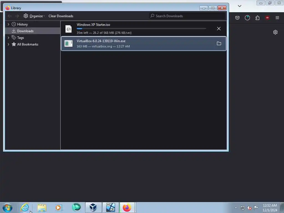
Task: Expand the All Bookmarks tree node
Action: 8,44
